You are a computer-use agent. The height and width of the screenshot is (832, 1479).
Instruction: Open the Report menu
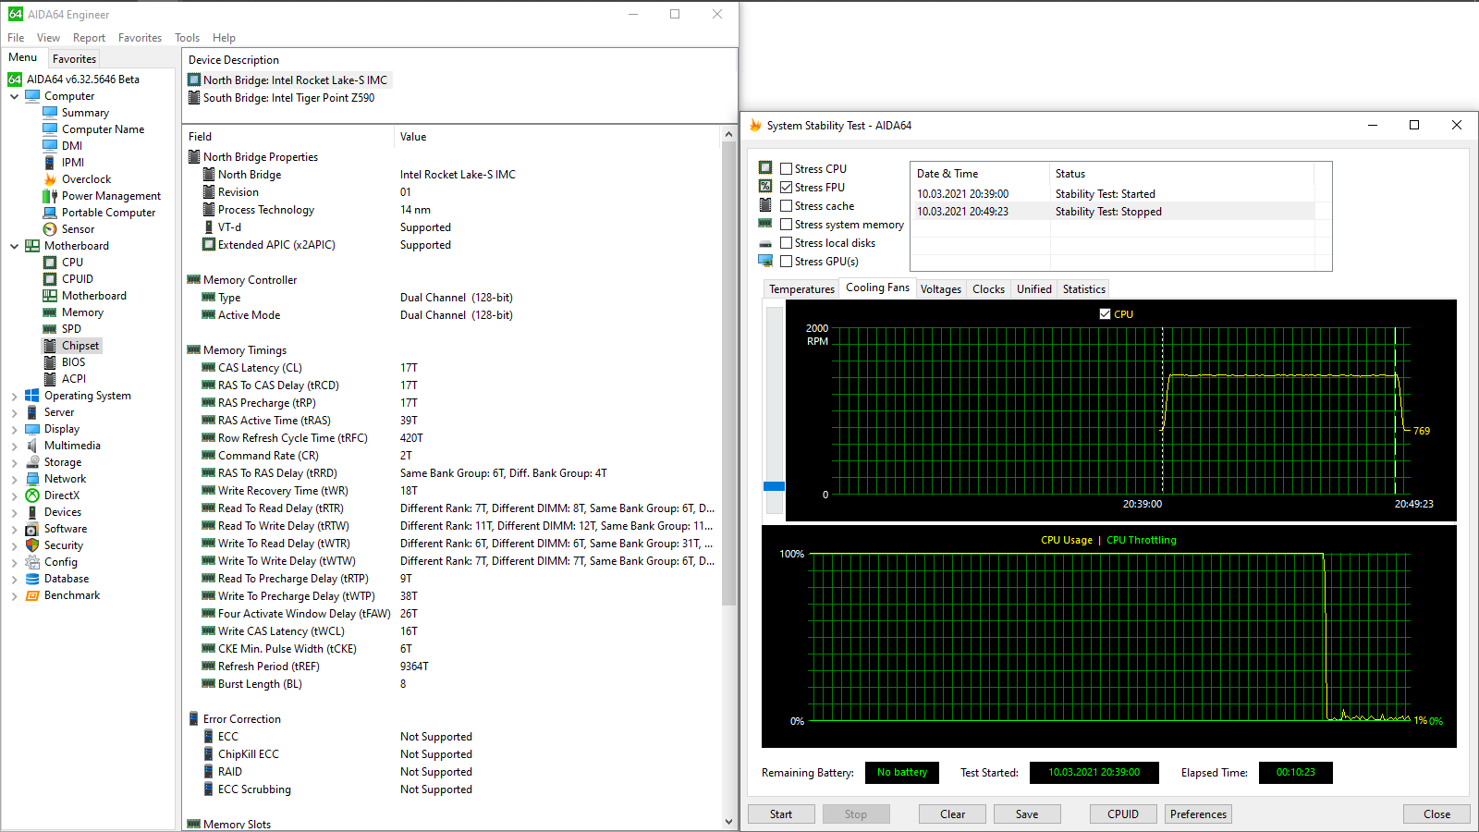(90, 38)
